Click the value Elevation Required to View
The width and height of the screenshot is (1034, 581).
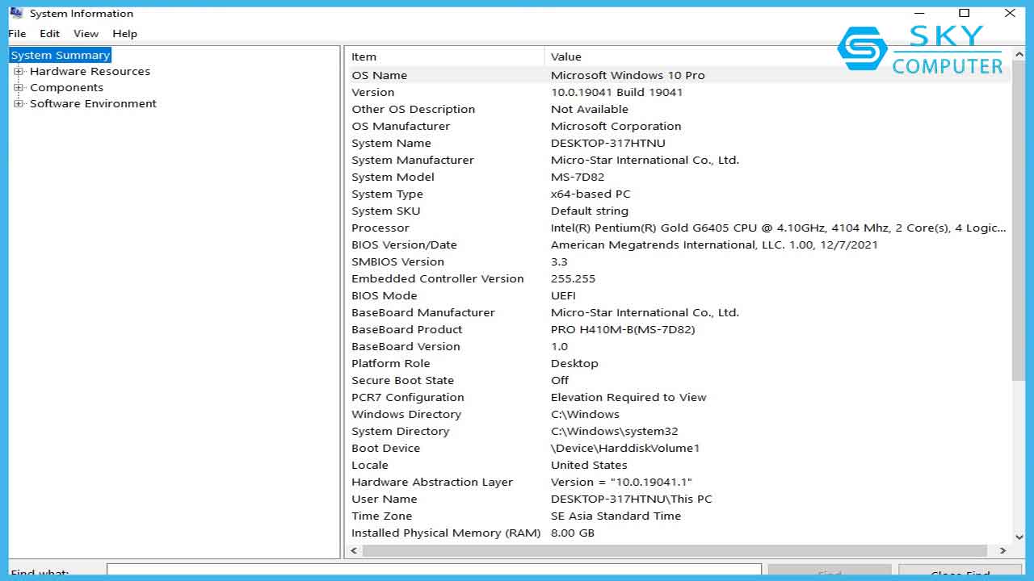point(628,397)
